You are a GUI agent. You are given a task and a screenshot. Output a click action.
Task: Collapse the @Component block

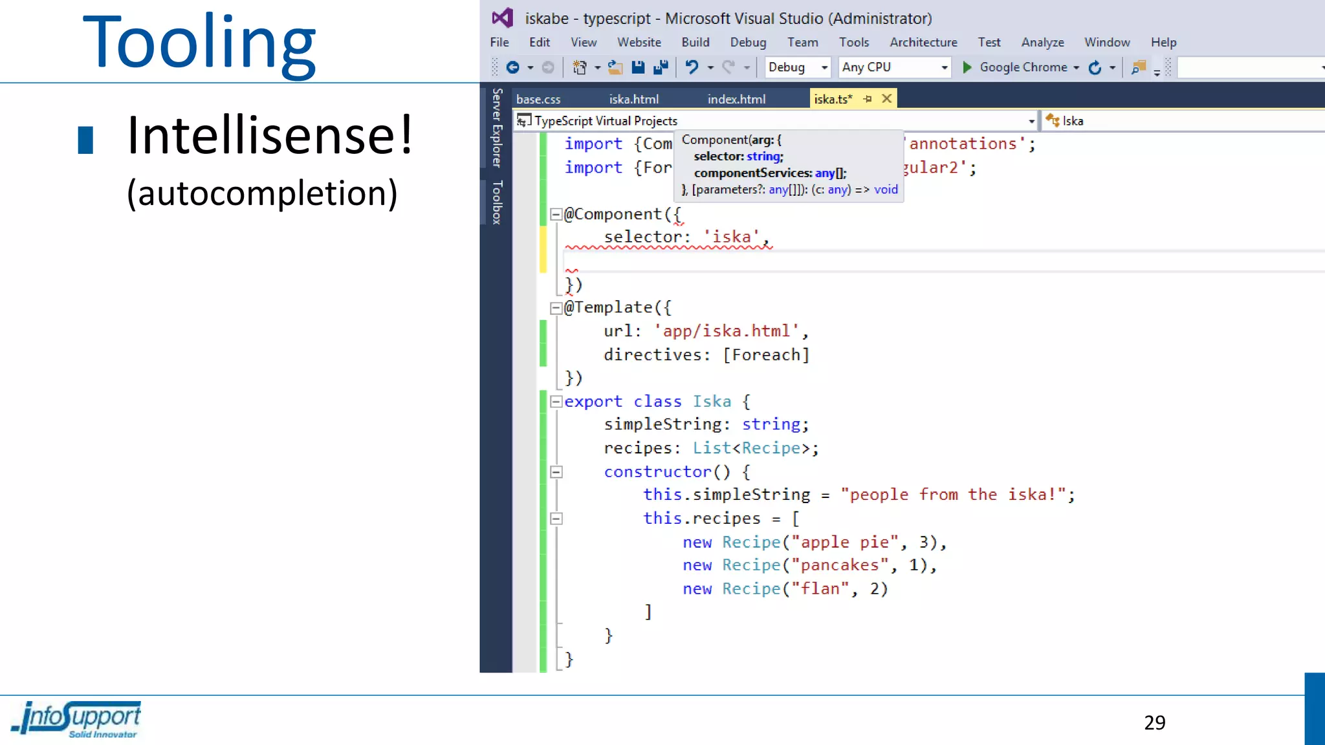556,214
